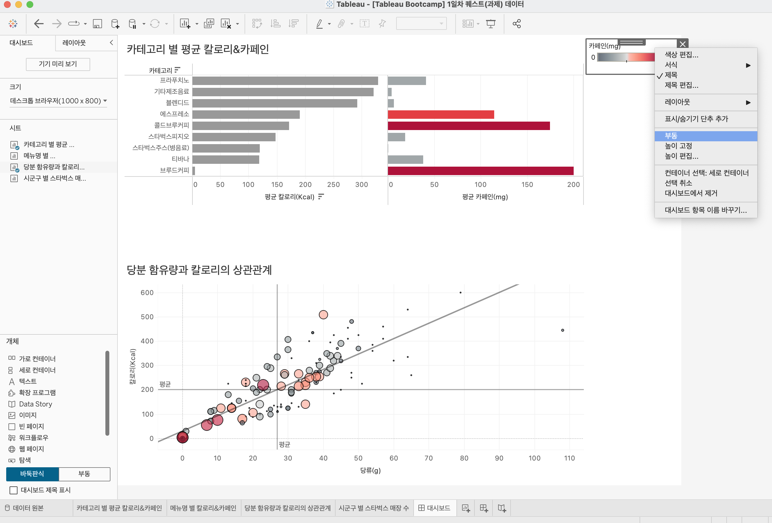The height and width of the screenshot is (523, 772).
Task: Click the new dashboard icon in bottom tabs
Action: click(484, 508)
